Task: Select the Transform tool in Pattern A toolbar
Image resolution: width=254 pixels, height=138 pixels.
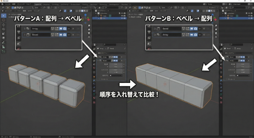Action: click(x=3, y=38)
